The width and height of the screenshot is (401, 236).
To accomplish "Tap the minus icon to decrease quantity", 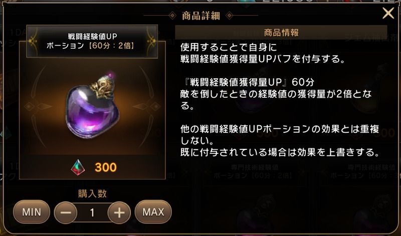I will [66, 212].
